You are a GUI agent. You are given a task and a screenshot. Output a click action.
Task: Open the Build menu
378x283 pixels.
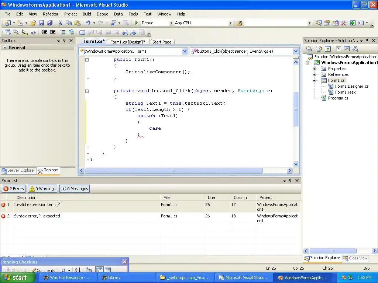point(87,14)
